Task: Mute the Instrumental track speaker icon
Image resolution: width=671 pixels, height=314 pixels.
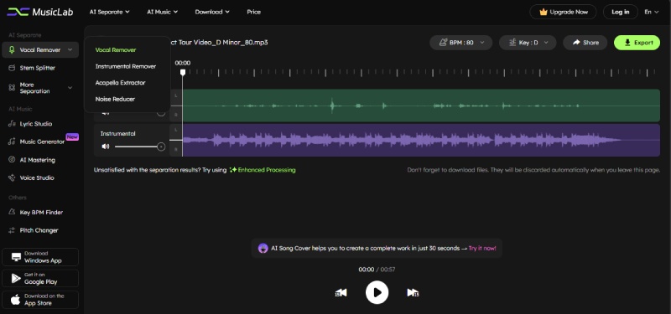Action: (x=106, y=147)
